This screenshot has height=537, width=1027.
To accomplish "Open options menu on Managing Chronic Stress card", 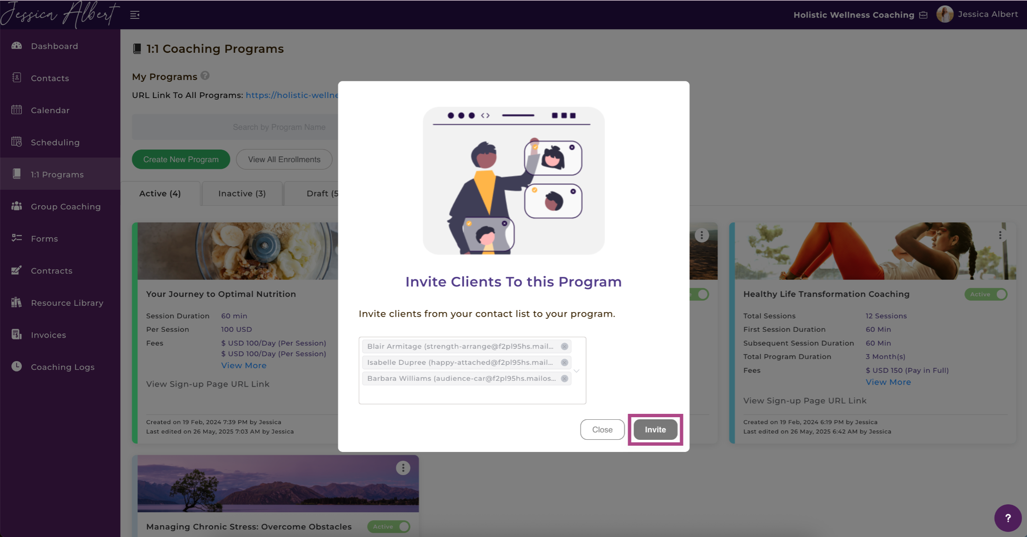I will [403, 468].
